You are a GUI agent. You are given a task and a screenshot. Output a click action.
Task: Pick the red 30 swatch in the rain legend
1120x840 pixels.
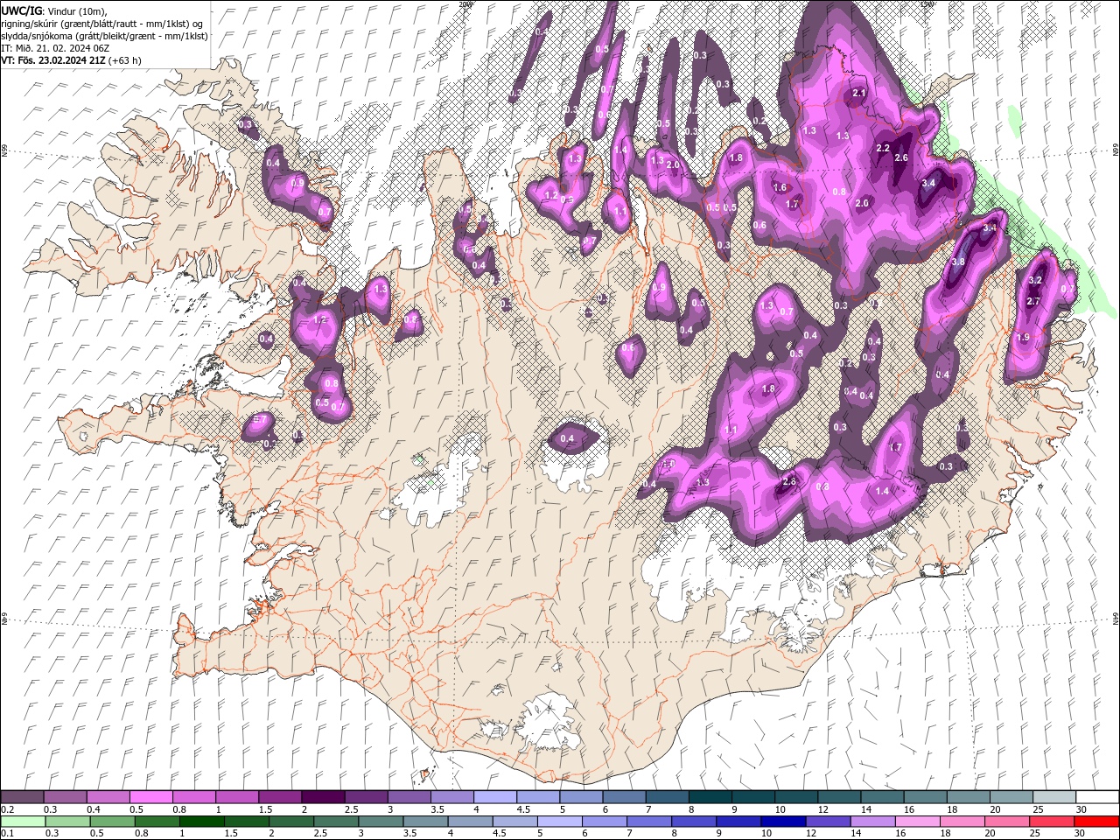(x=1097, y=822)
